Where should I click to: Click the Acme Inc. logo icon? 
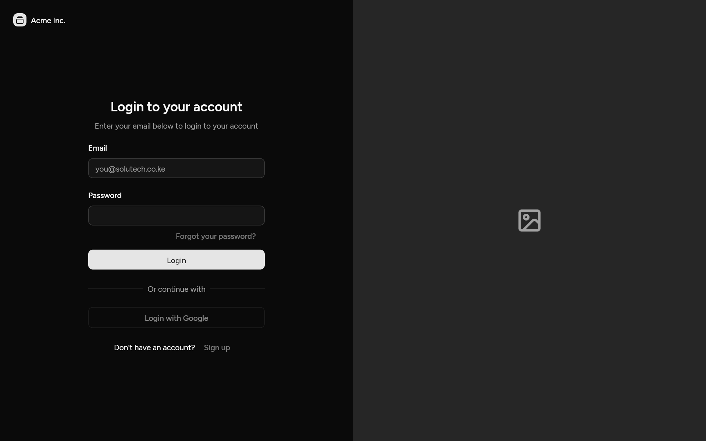(20, 20)
